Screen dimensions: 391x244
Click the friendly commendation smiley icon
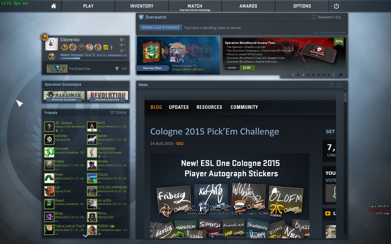tap(121, 40)
